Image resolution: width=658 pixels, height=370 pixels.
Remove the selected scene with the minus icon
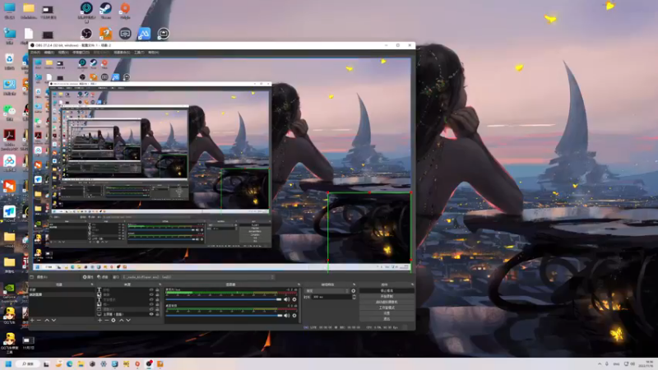(x=39, y=320)
